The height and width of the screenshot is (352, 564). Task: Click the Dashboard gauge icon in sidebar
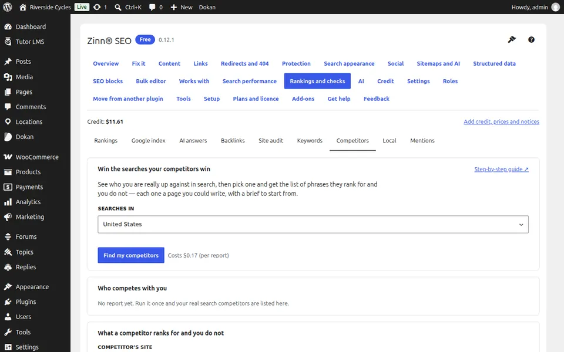(8, 26)
